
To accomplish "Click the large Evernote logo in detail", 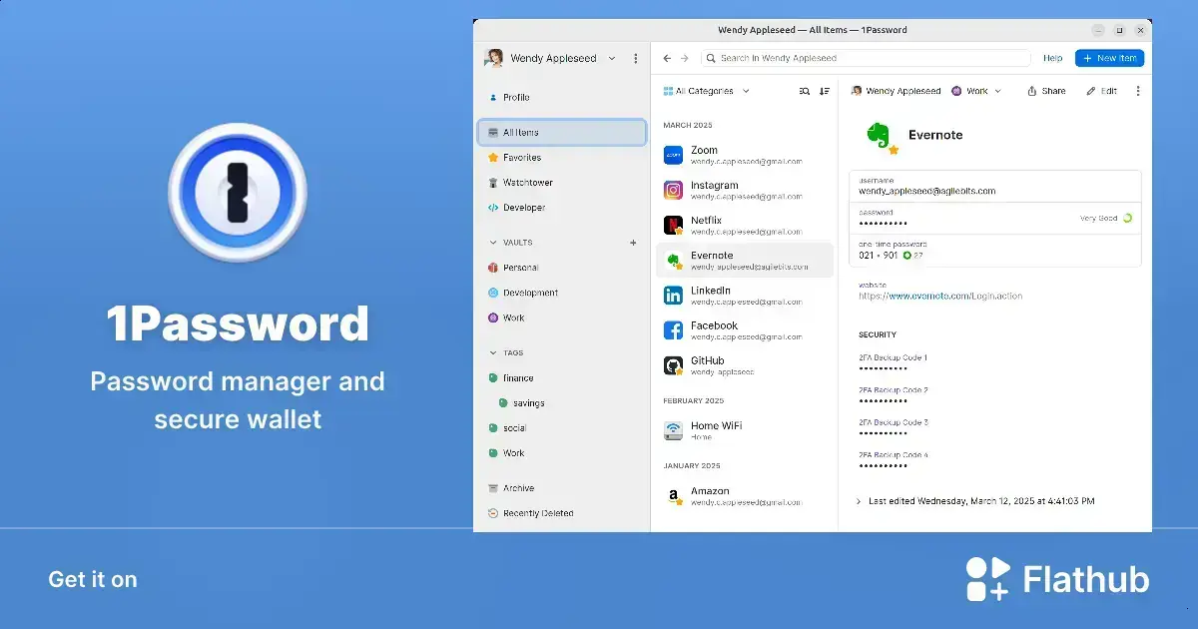I will (x=880, y=137).
